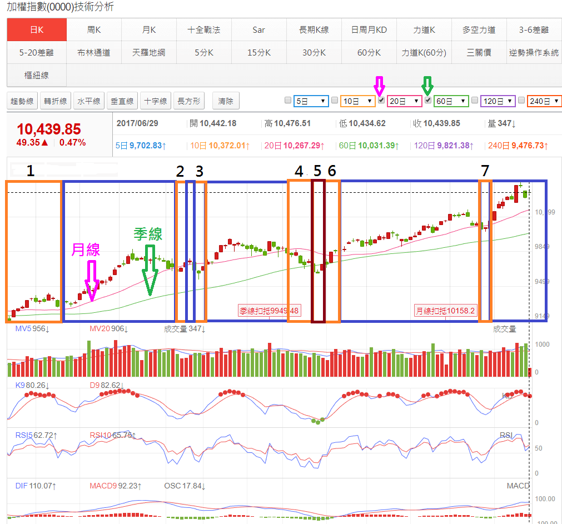Uncheck the 60日 moving average checkbox

(x=427, y=101)
